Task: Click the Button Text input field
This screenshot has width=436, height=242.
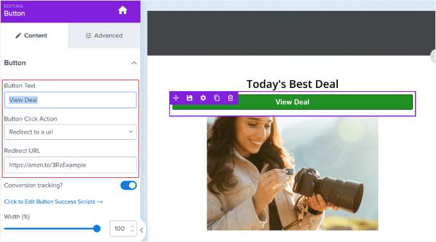Action: pos(71,100)
